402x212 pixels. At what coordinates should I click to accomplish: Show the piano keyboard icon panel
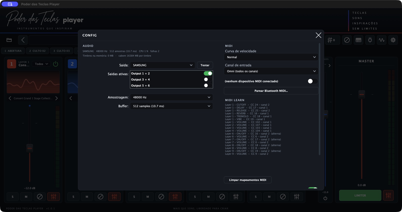(x=358, y=40)
